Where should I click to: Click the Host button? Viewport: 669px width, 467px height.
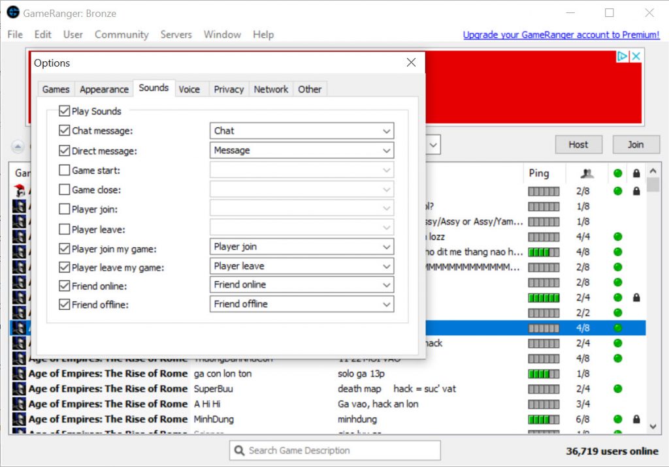[x=579, y=145]
